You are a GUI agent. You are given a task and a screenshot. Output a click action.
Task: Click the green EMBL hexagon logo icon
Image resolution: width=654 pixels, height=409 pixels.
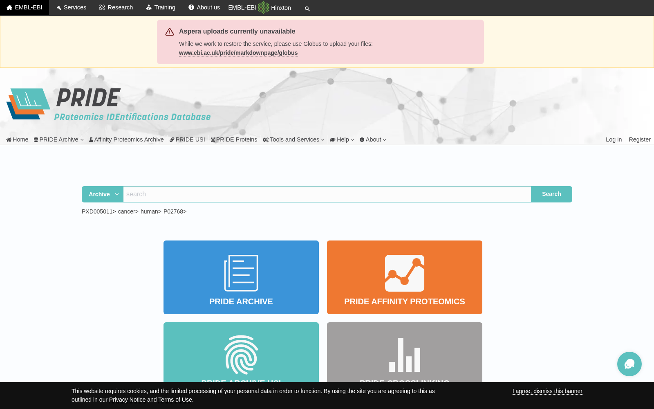(264, 7)
